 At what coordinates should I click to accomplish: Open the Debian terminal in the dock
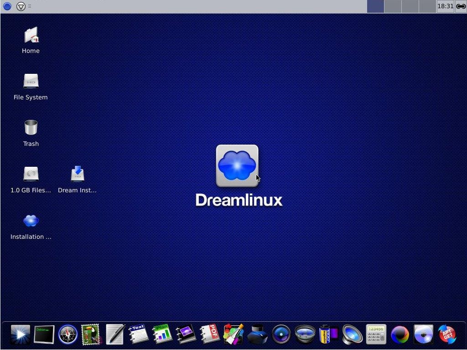(44, 335)
